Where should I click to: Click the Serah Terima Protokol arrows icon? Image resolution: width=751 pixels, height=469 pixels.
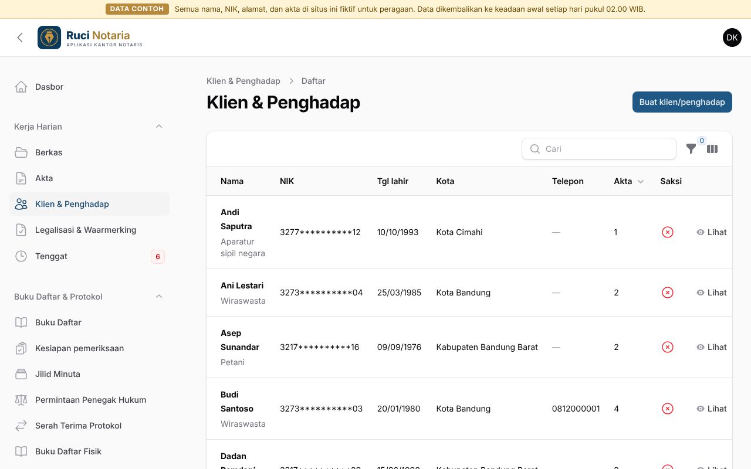pyautogui.click(x=21, y=426)
